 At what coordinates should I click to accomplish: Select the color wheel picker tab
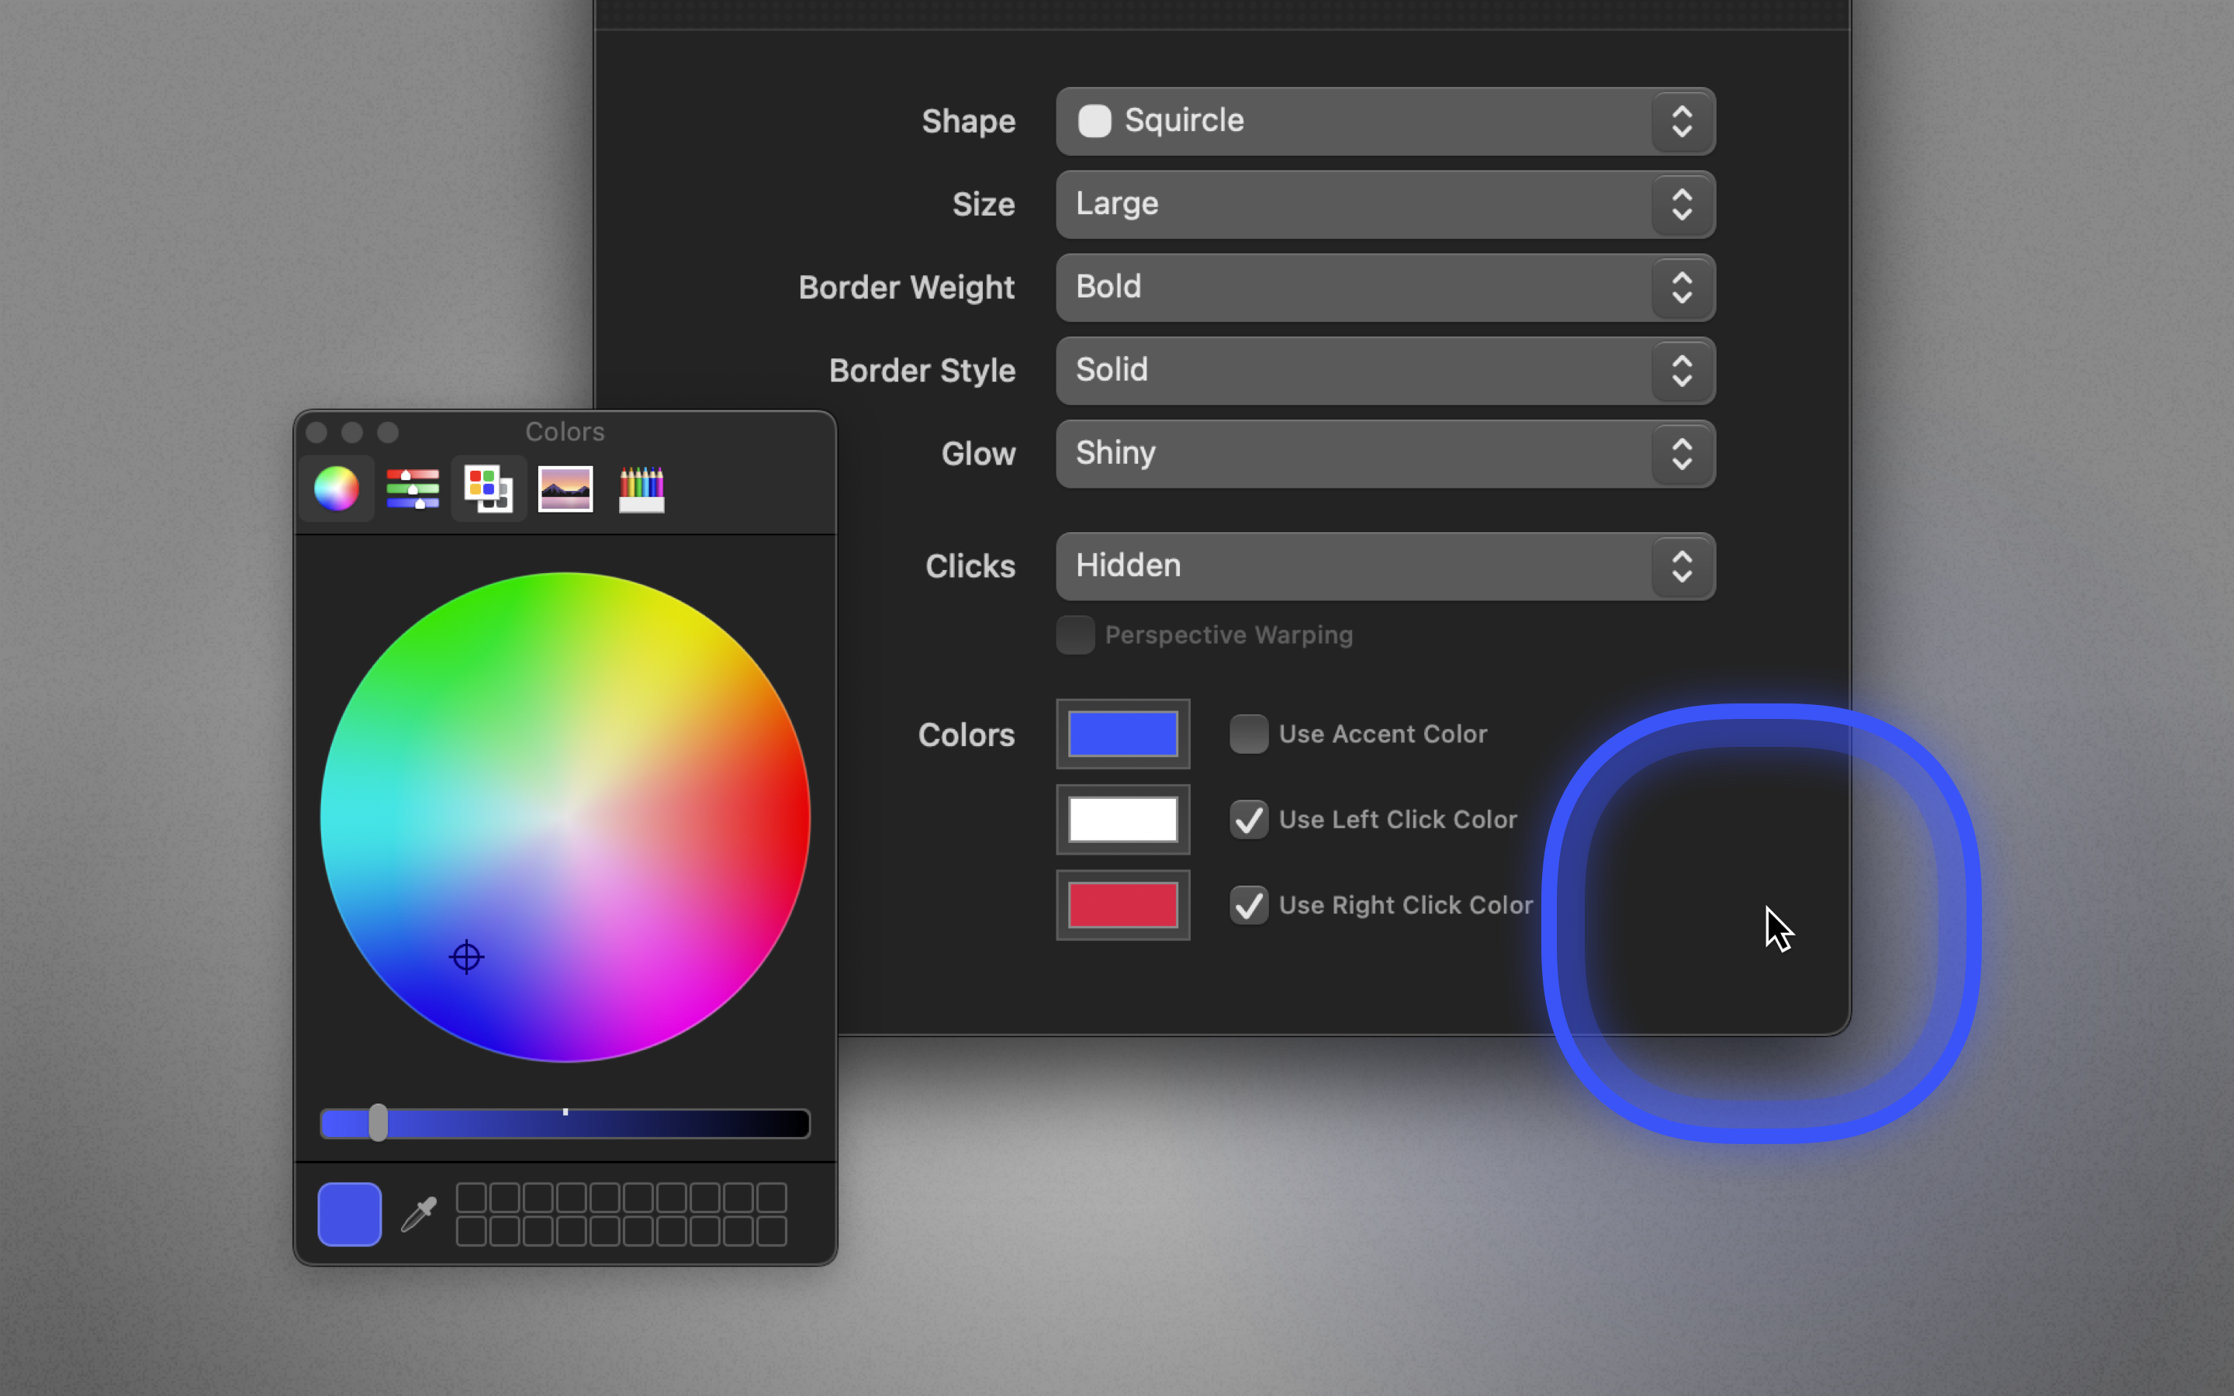coord(336,489)
